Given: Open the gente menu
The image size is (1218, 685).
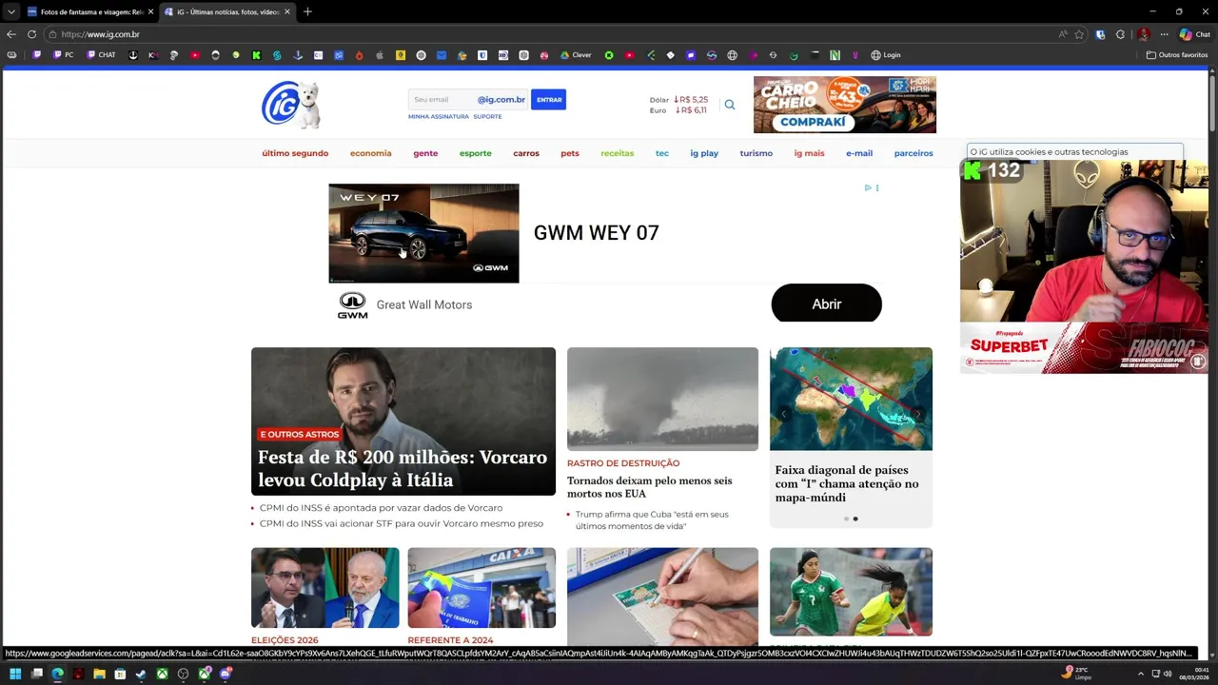Looking at the screenshot, I should point(425,153).
